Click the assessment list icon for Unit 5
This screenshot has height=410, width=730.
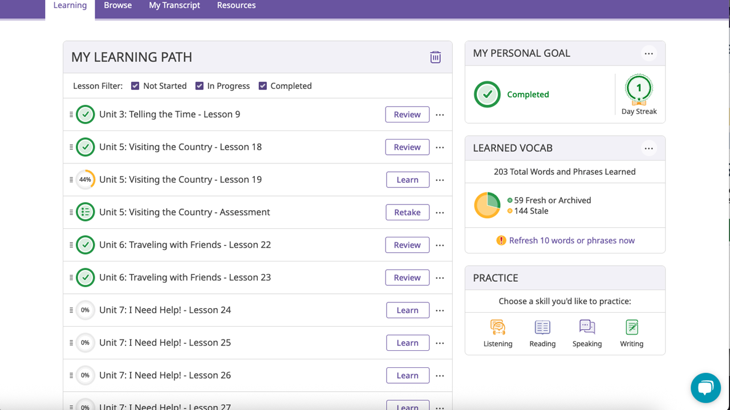click(85, 212)
